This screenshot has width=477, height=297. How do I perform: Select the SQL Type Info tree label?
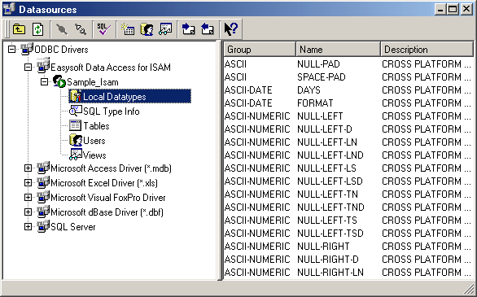coord(112,111)
